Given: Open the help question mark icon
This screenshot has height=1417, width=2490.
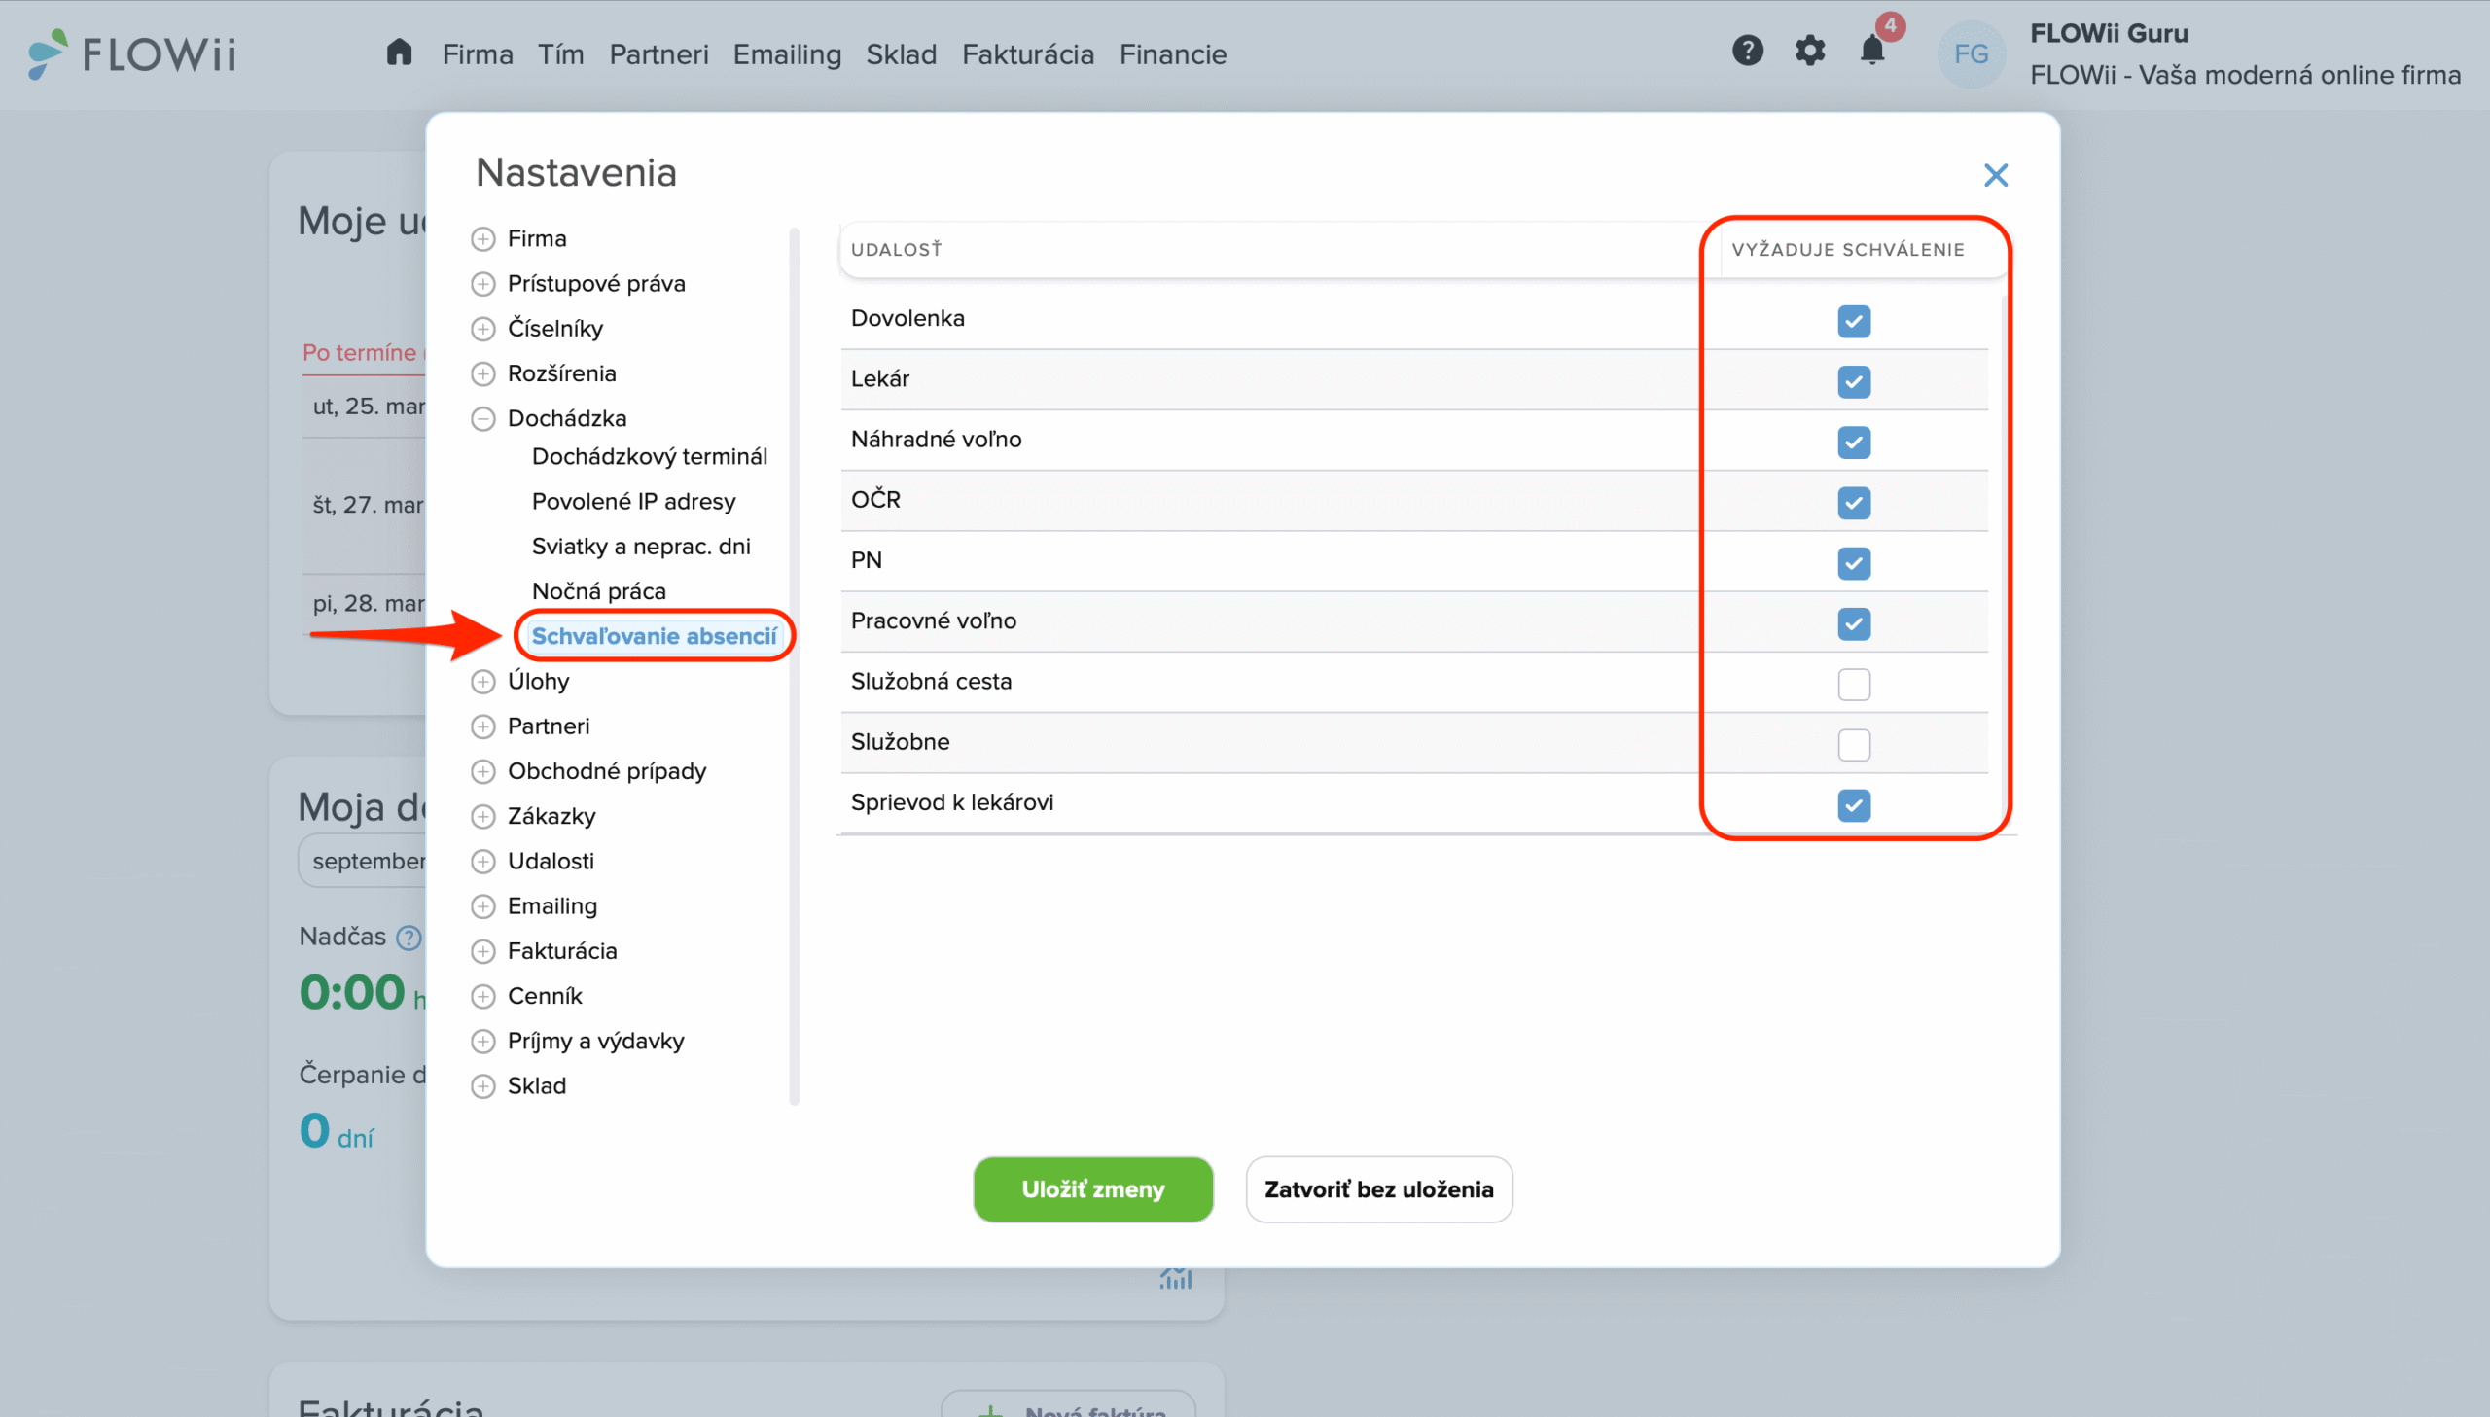Looking at the screenshot, I should click(1748, 51).
